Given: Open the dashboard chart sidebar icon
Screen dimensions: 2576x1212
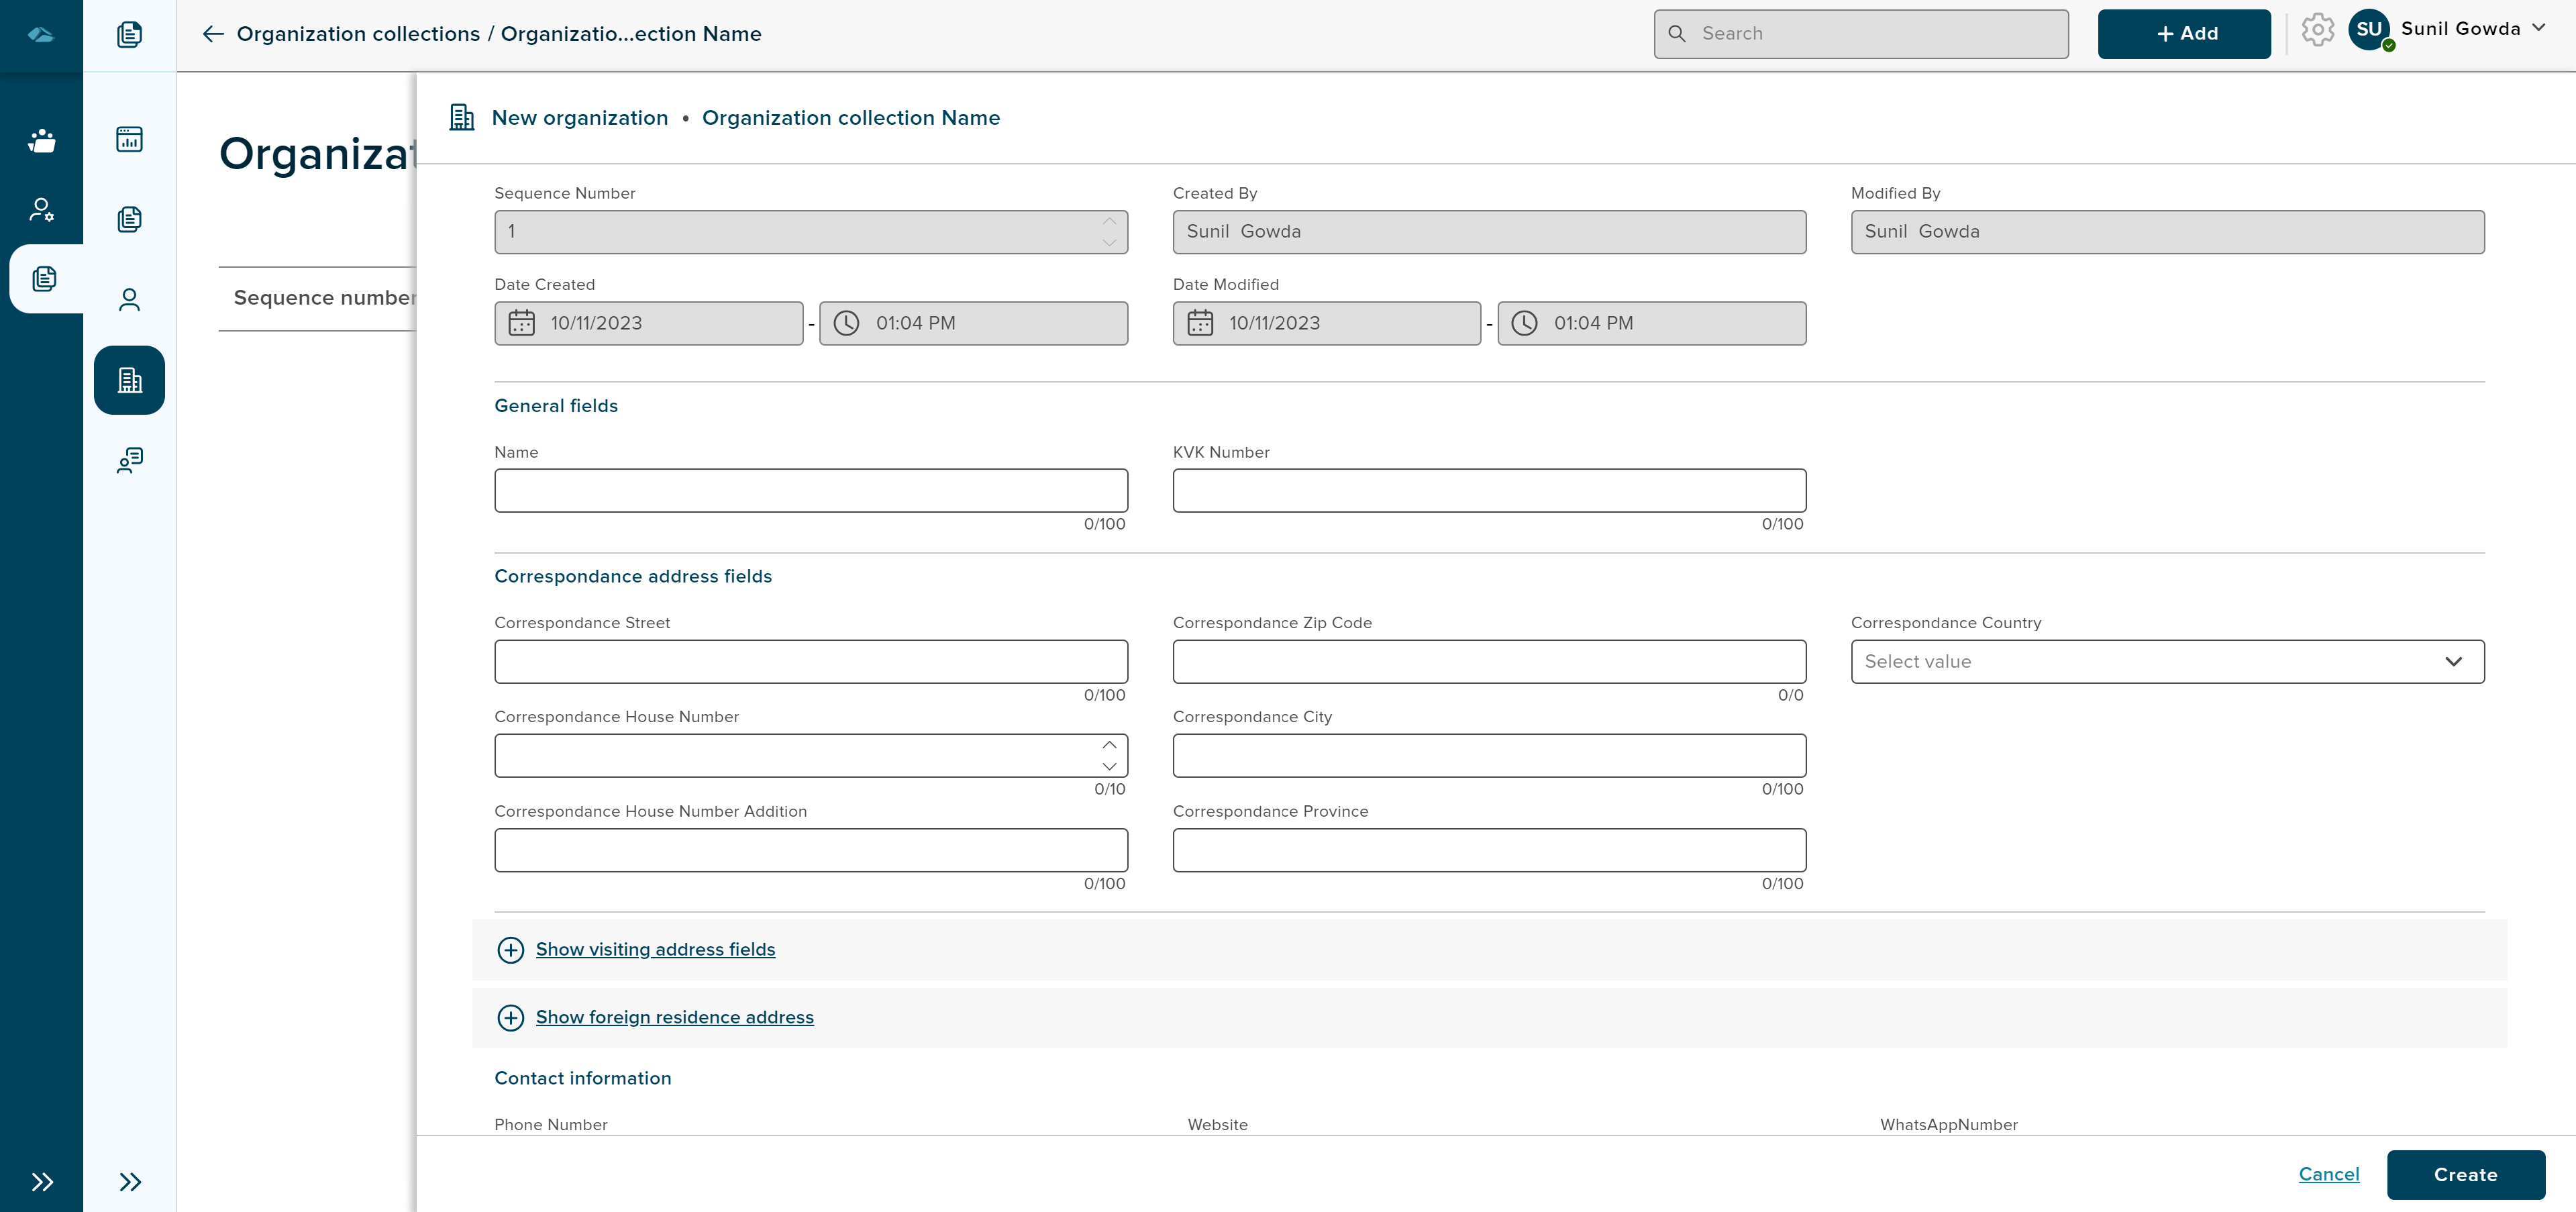Looking at the screenshot, I should pyautogui.click(x=129, y=139).
